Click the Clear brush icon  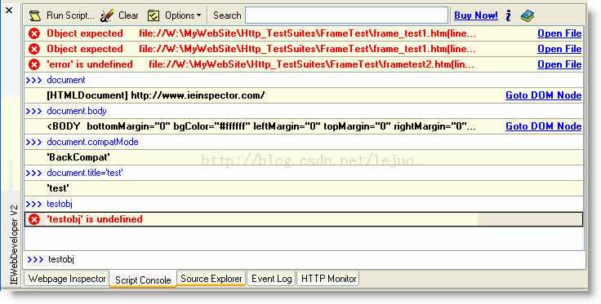click(107, 15)
